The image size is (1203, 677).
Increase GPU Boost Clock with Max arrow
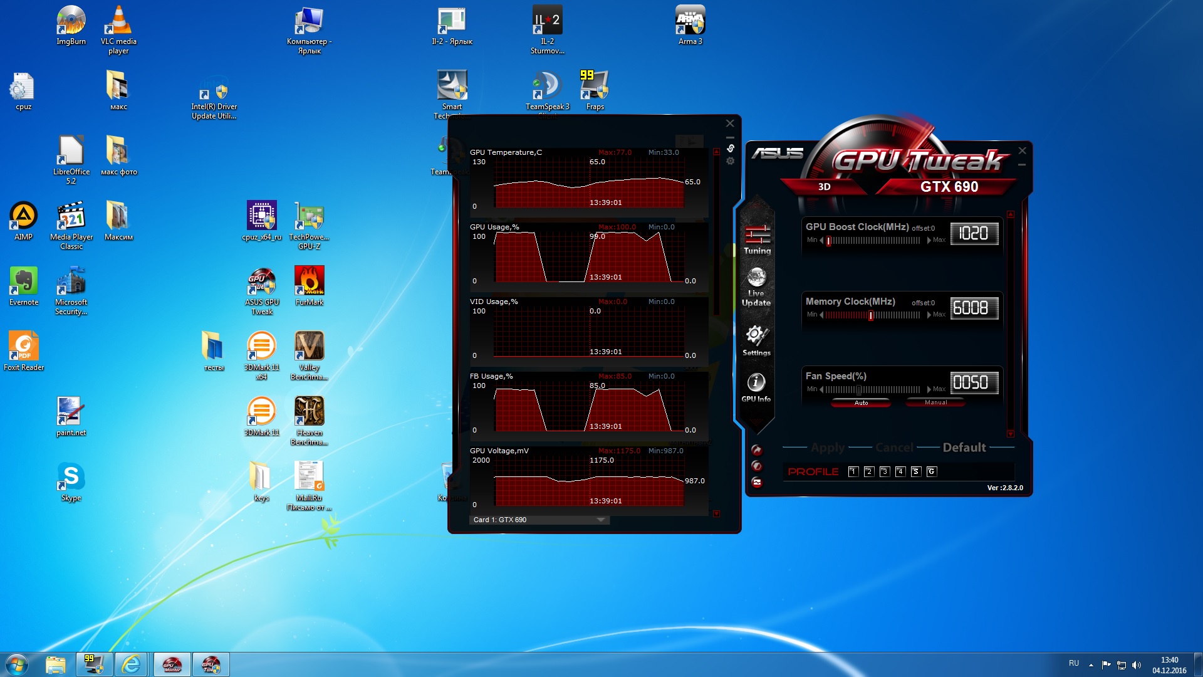click(929, 240)
